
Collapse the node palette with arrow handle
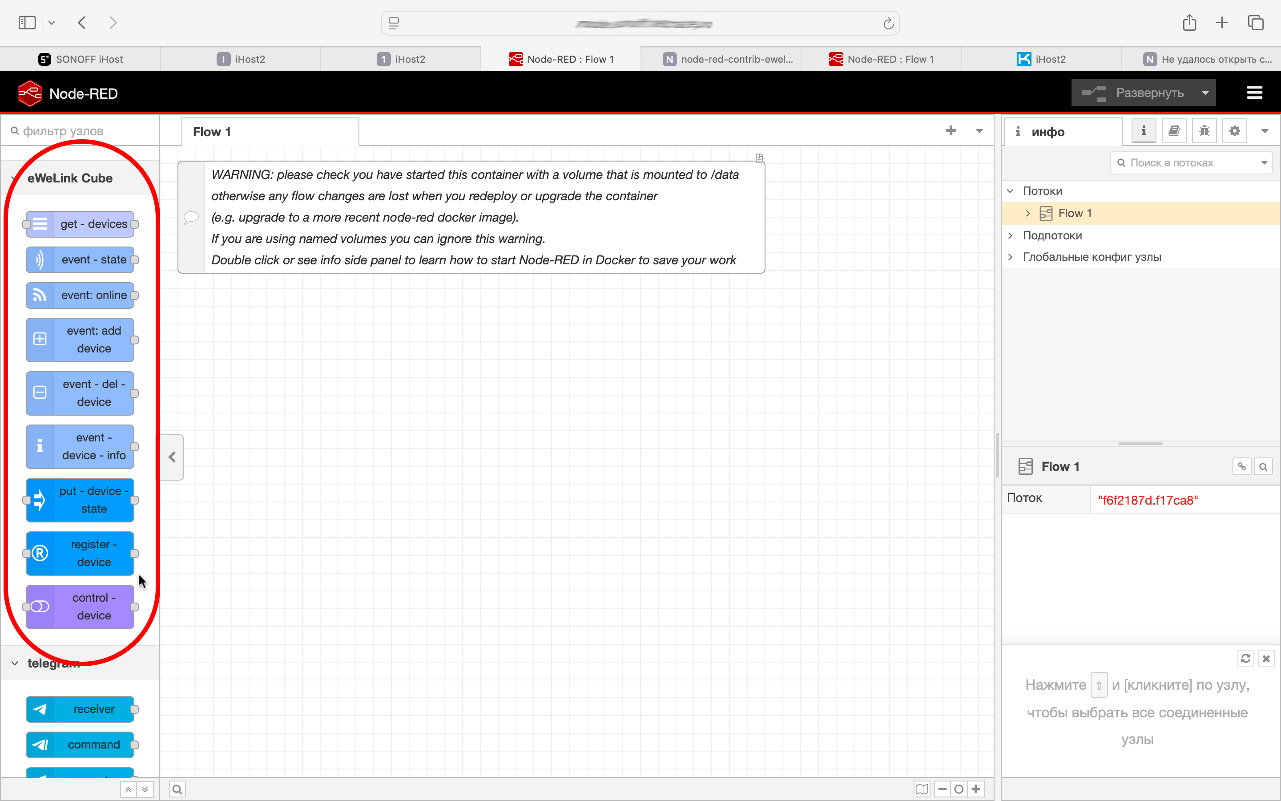coord(172,457)
